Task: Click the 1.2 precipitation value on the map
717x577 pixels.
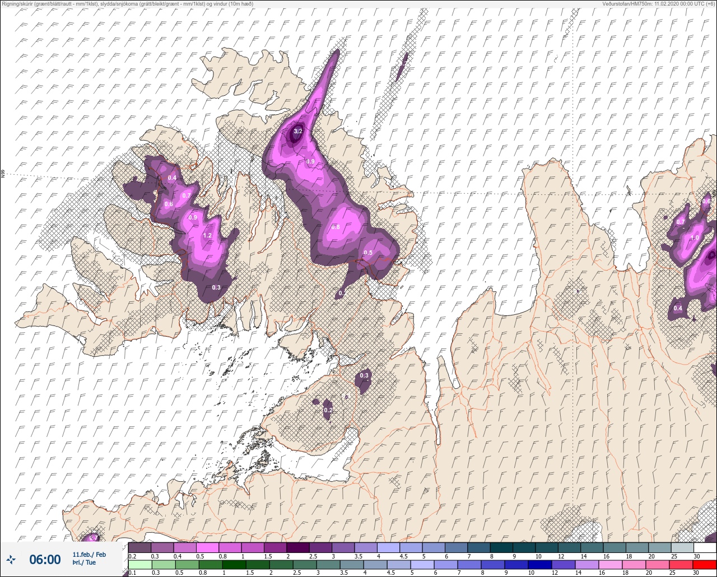Action: 207,236
